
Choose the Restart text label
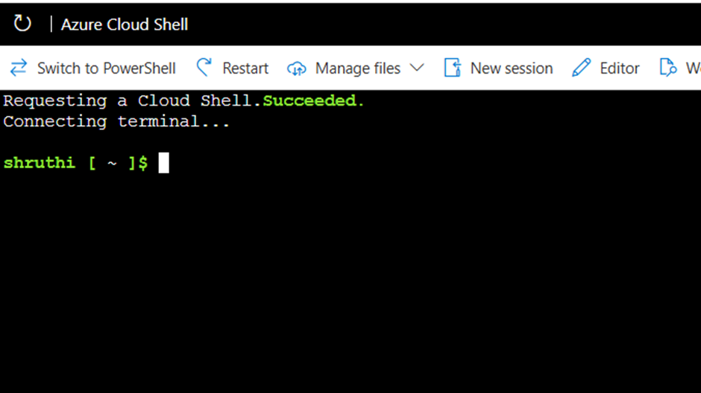(x=245, y=68)
